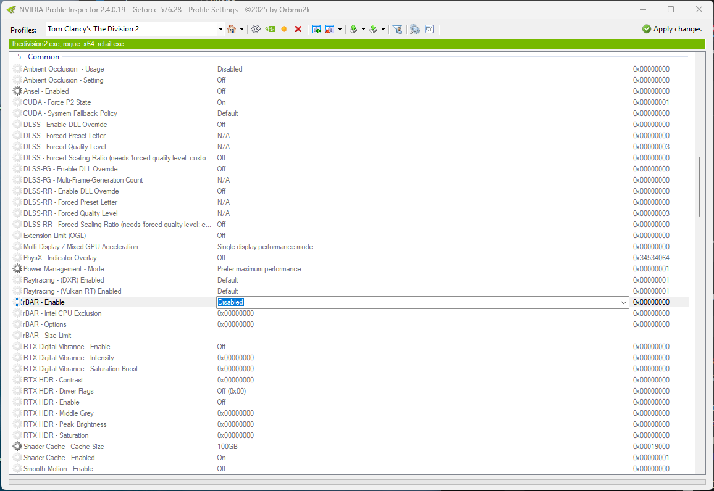Click the '100GB' Shader Cache size value
The height and width of the screenshot is (491, 714).
tap(228, 447)
